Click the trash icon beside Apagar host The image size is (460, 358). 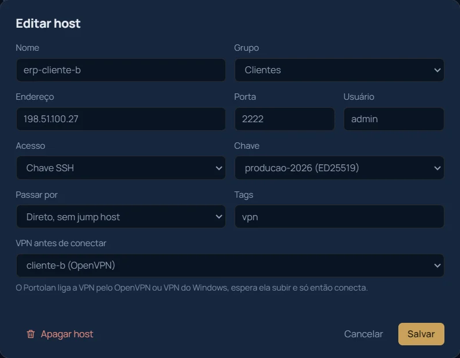[x=31, y=334]
